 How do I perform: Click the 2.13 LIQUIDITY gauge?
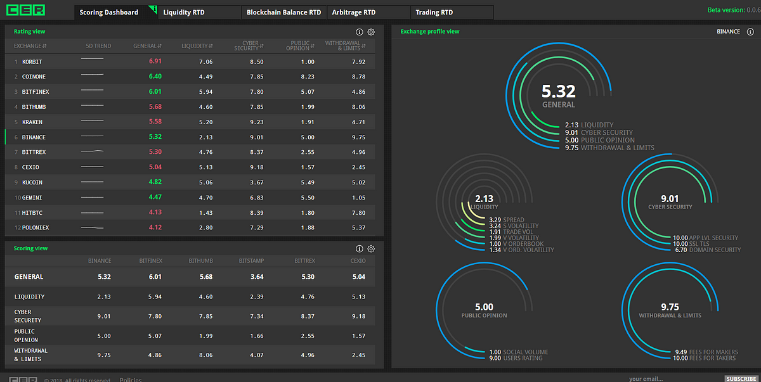point(484,201)
